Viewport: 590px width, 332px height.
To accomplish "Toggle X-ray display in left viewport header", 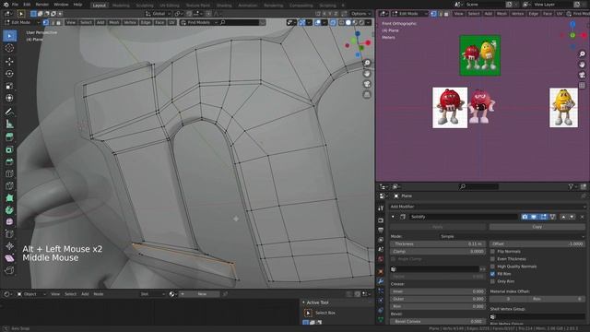I will tap(333, 22).
